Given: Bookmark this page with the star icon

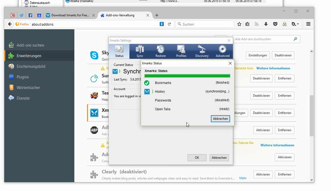Looking at the screenshot, I should click(x=239, y=24).
